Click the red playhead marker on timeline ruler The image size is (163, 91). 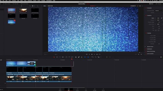click(72, 59)
